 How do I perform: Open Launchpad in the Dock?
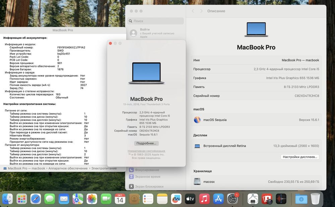(21, 199)
